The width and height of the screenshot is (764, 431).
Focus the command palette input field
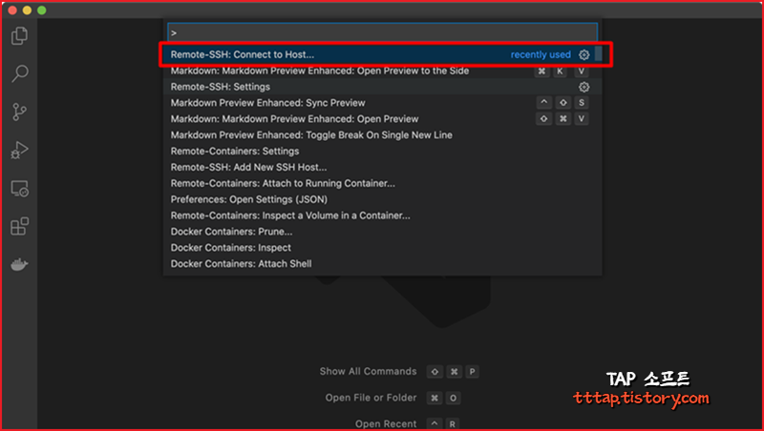(383, 32)
